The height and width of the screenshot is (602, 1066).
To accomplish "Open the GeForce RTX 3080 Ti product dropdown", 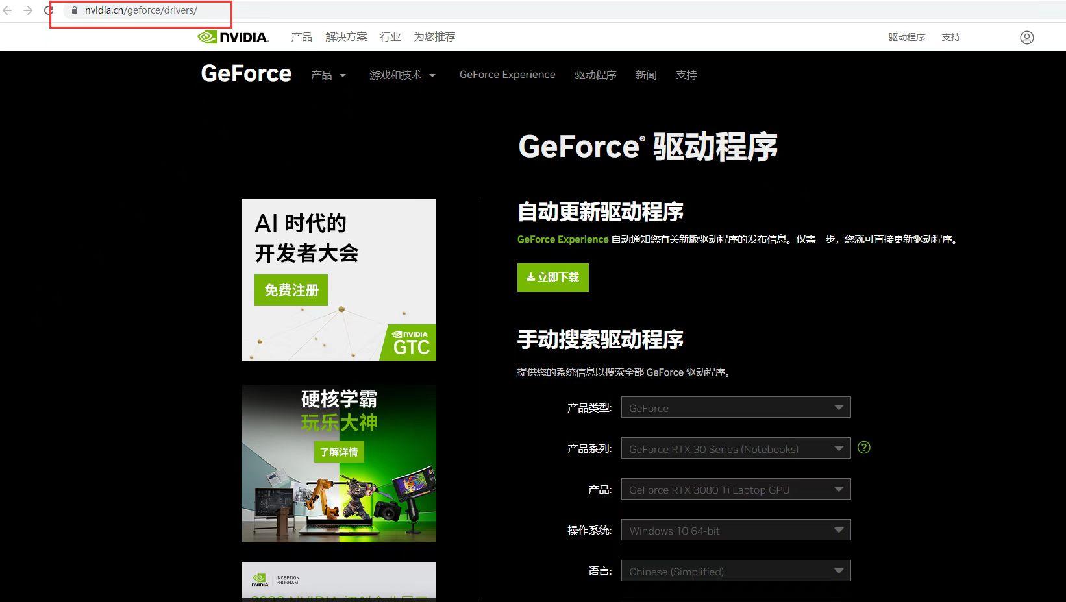I will coord(735,489).
